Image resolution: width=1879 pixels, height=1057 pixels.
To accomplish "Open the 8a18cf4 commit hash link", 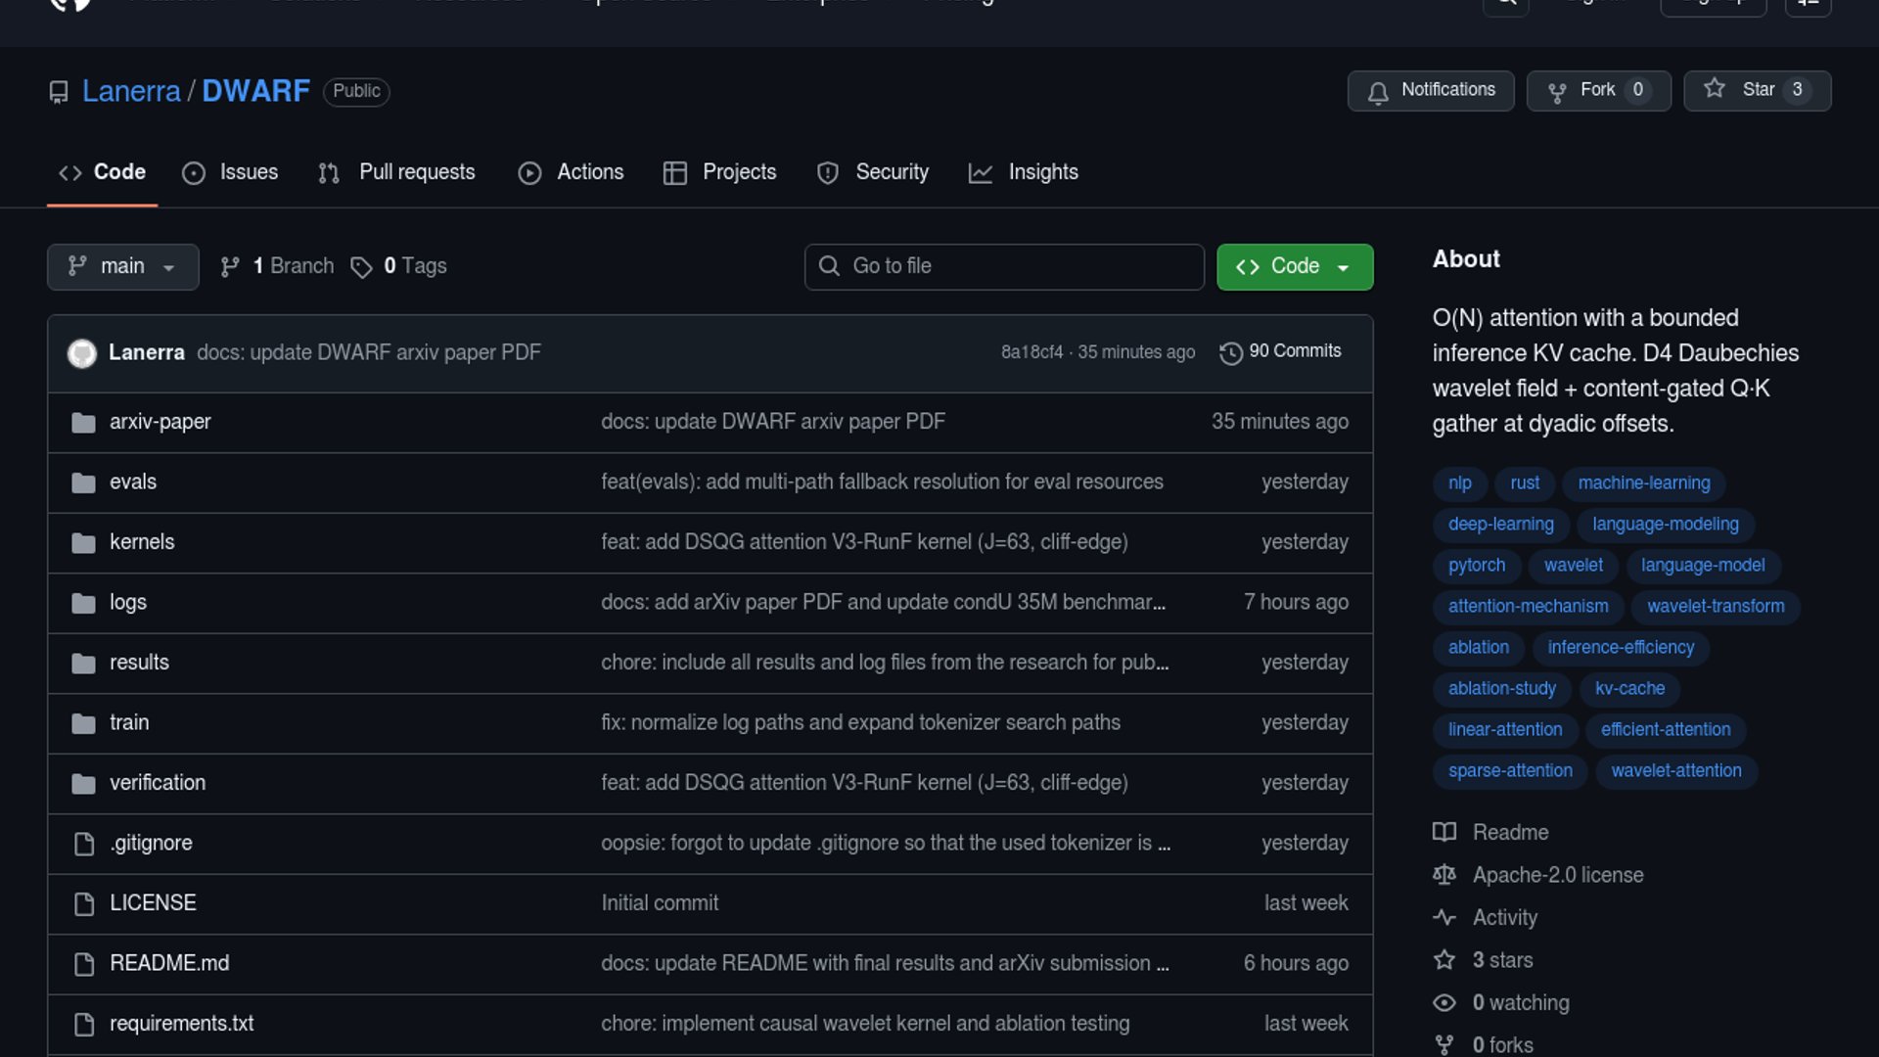I will click(x=1031, y=352).
